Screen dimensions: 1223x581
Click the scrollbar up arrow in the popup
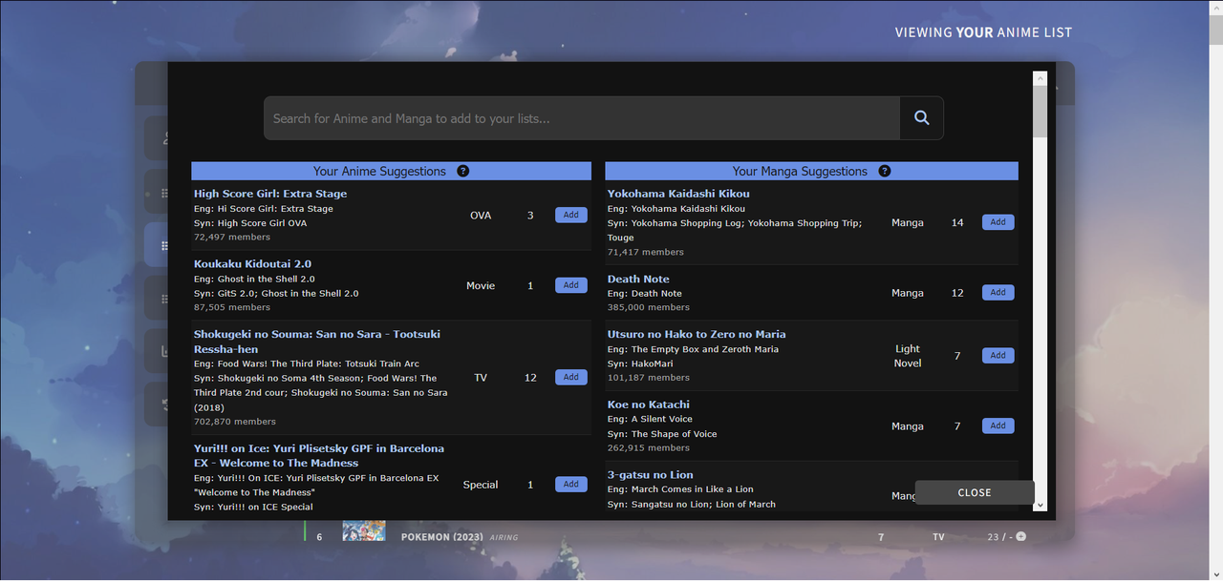click(x=1041, y=78)
